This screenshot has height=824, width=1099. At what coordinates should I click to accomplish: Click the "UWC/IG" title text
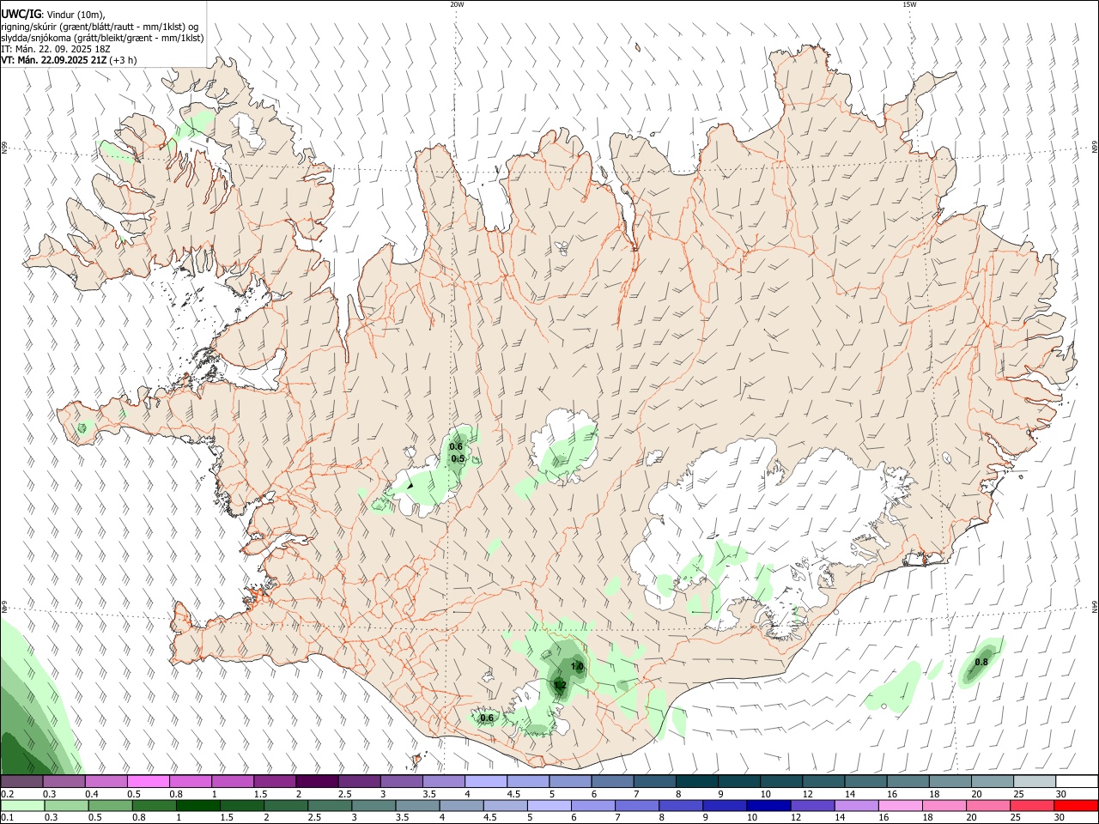(21, 15)
